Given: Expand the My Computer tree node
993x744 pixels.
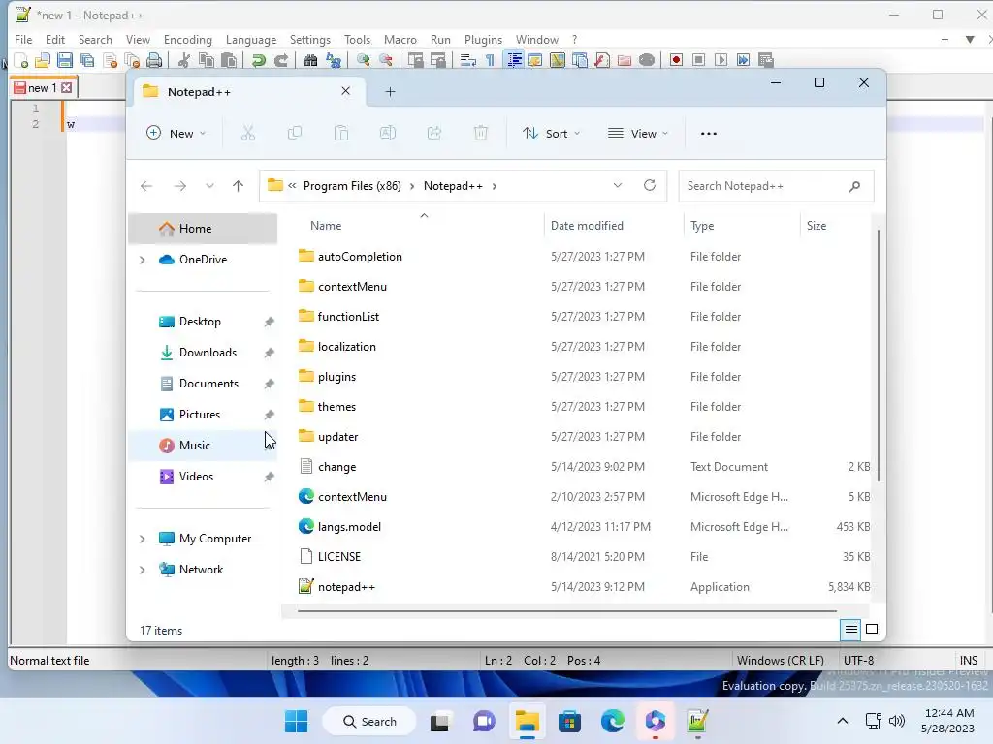Looking at the screenshot, I should 143,539.
